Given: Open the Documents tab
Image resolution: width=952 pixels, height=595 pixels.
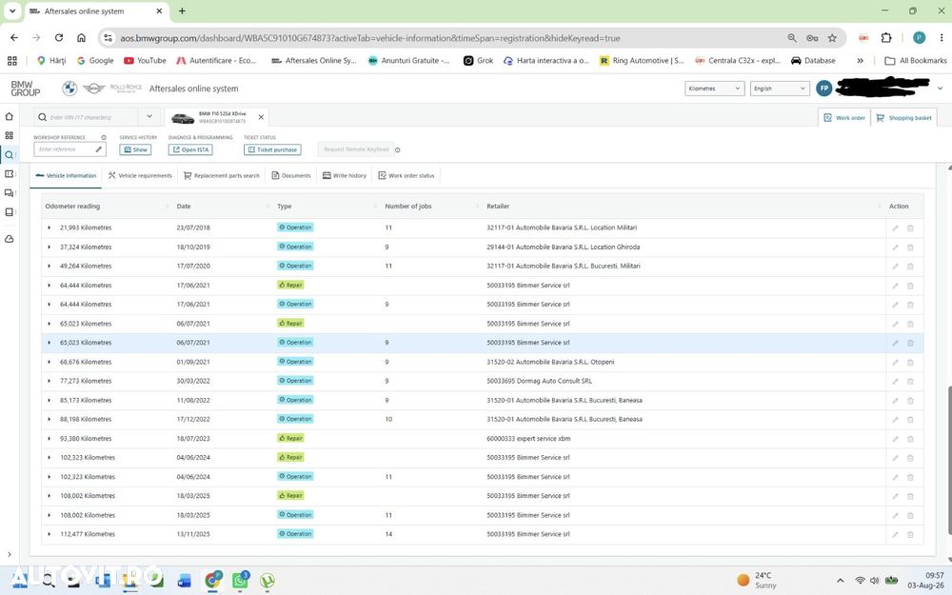Looking at the screenshot, I should pos(290,175).
